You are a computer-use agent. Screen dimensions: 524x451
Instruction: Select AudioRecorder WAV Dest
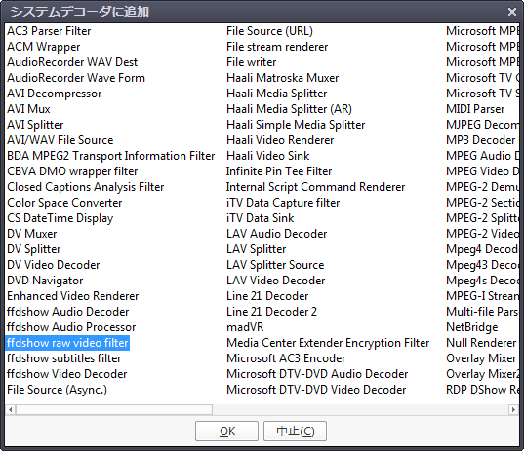(x=72, y=62)
